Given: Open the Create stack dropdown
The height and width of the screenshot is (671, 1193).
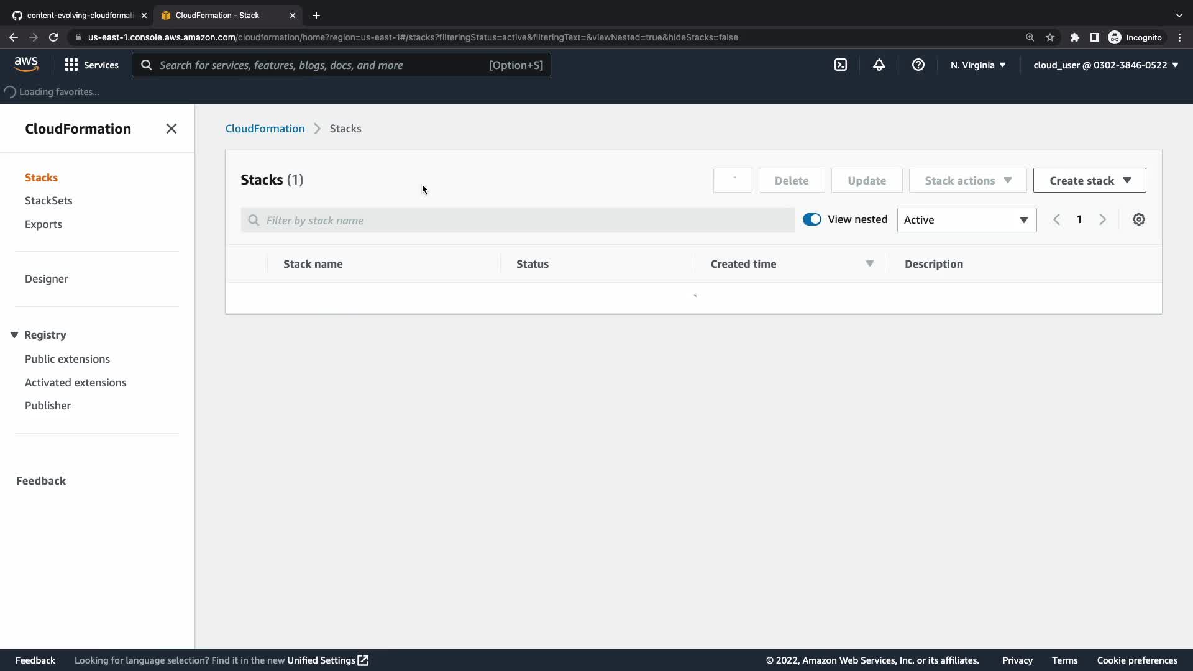Looking at the screenshot, I should pos(1089,180).
